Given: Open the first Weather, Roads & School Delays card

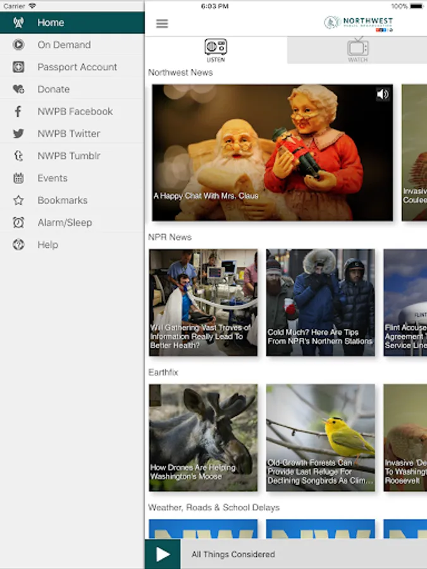Looking at the screenshot, I should 203,529.
